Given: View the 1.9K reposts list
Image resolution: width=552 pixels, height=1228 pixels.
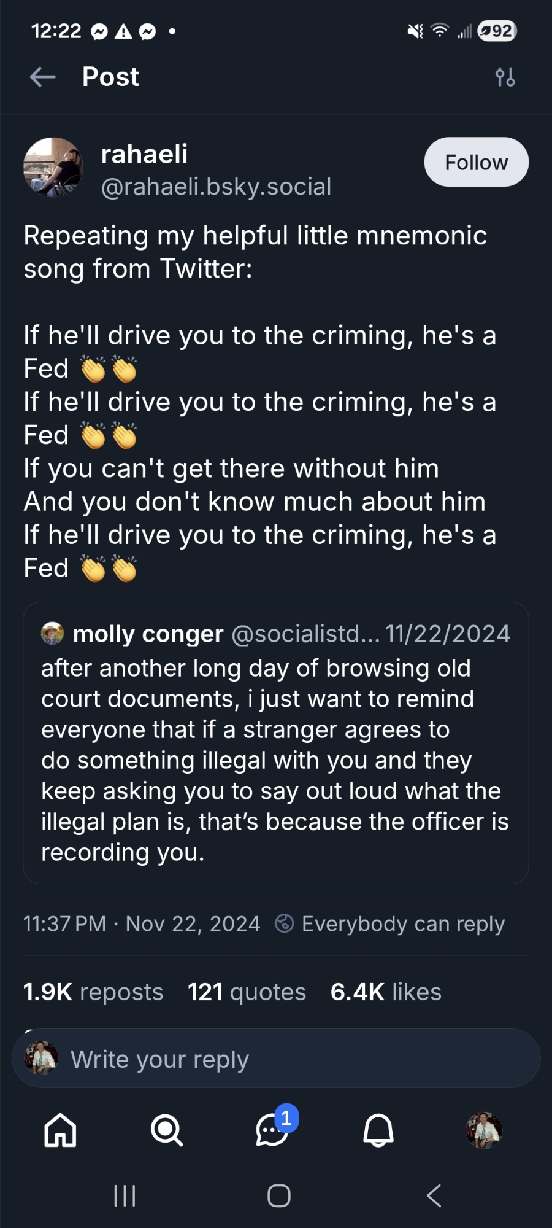Looking at the screenshot, I should point(93,992).
